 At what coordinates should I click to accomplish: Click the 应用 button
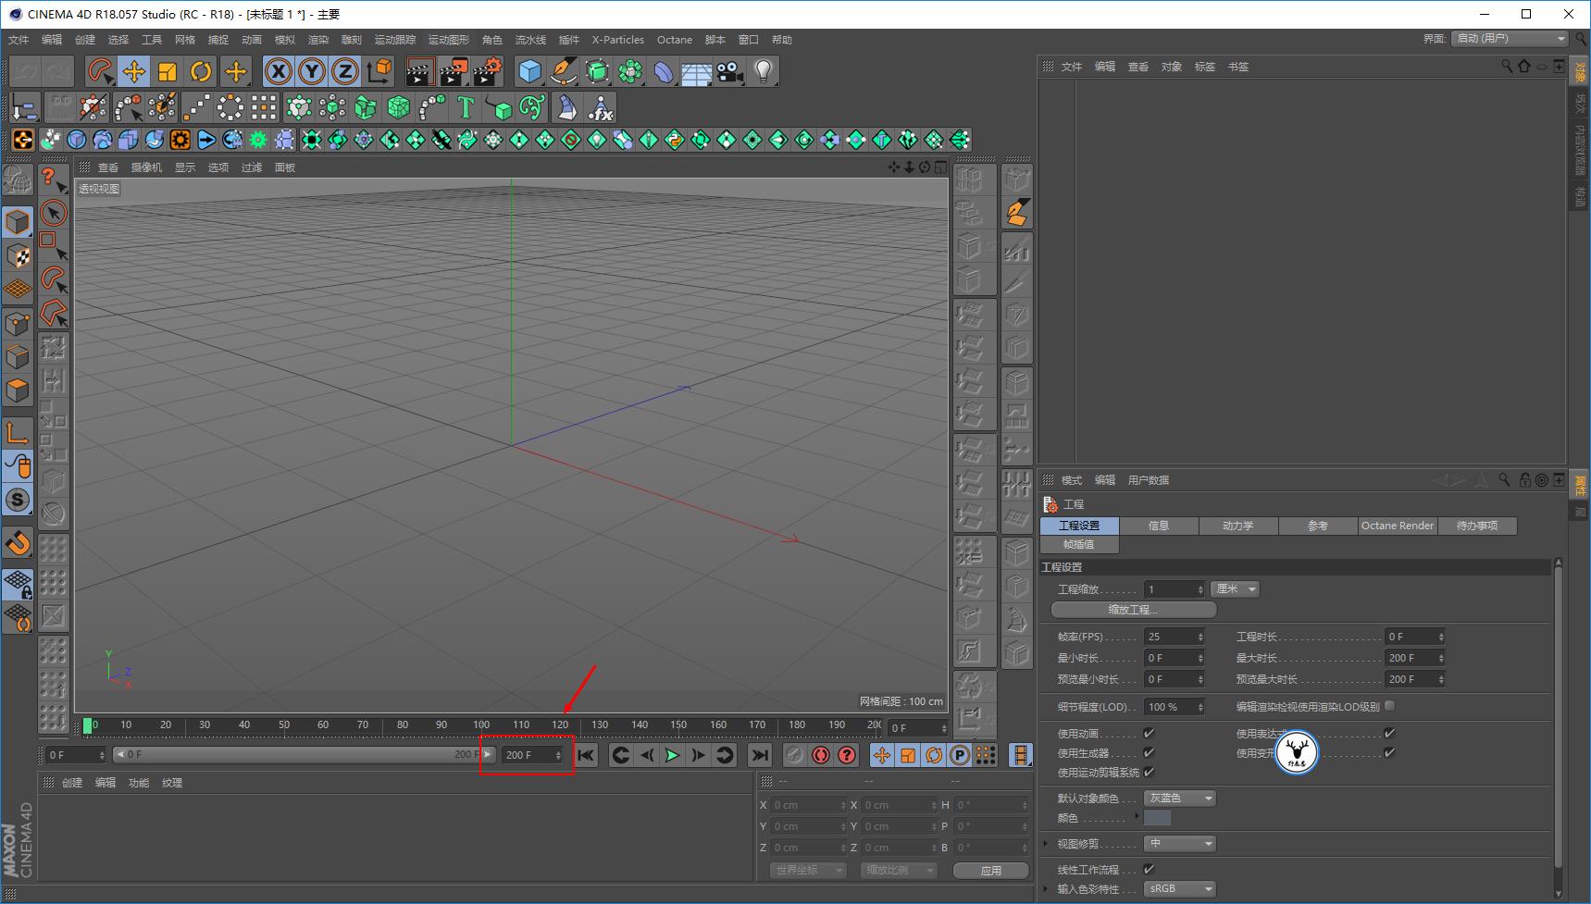click(991, 871)
